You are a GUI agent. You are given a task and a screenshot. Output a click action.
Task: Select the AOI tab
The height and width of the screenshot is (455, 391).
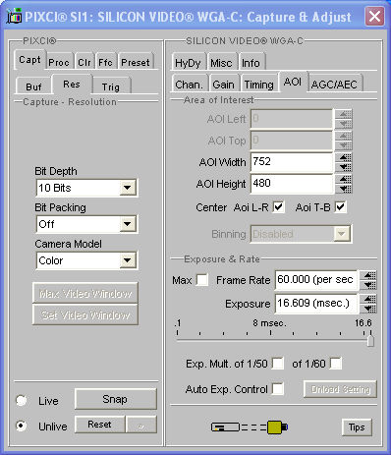tap(293, 82)
